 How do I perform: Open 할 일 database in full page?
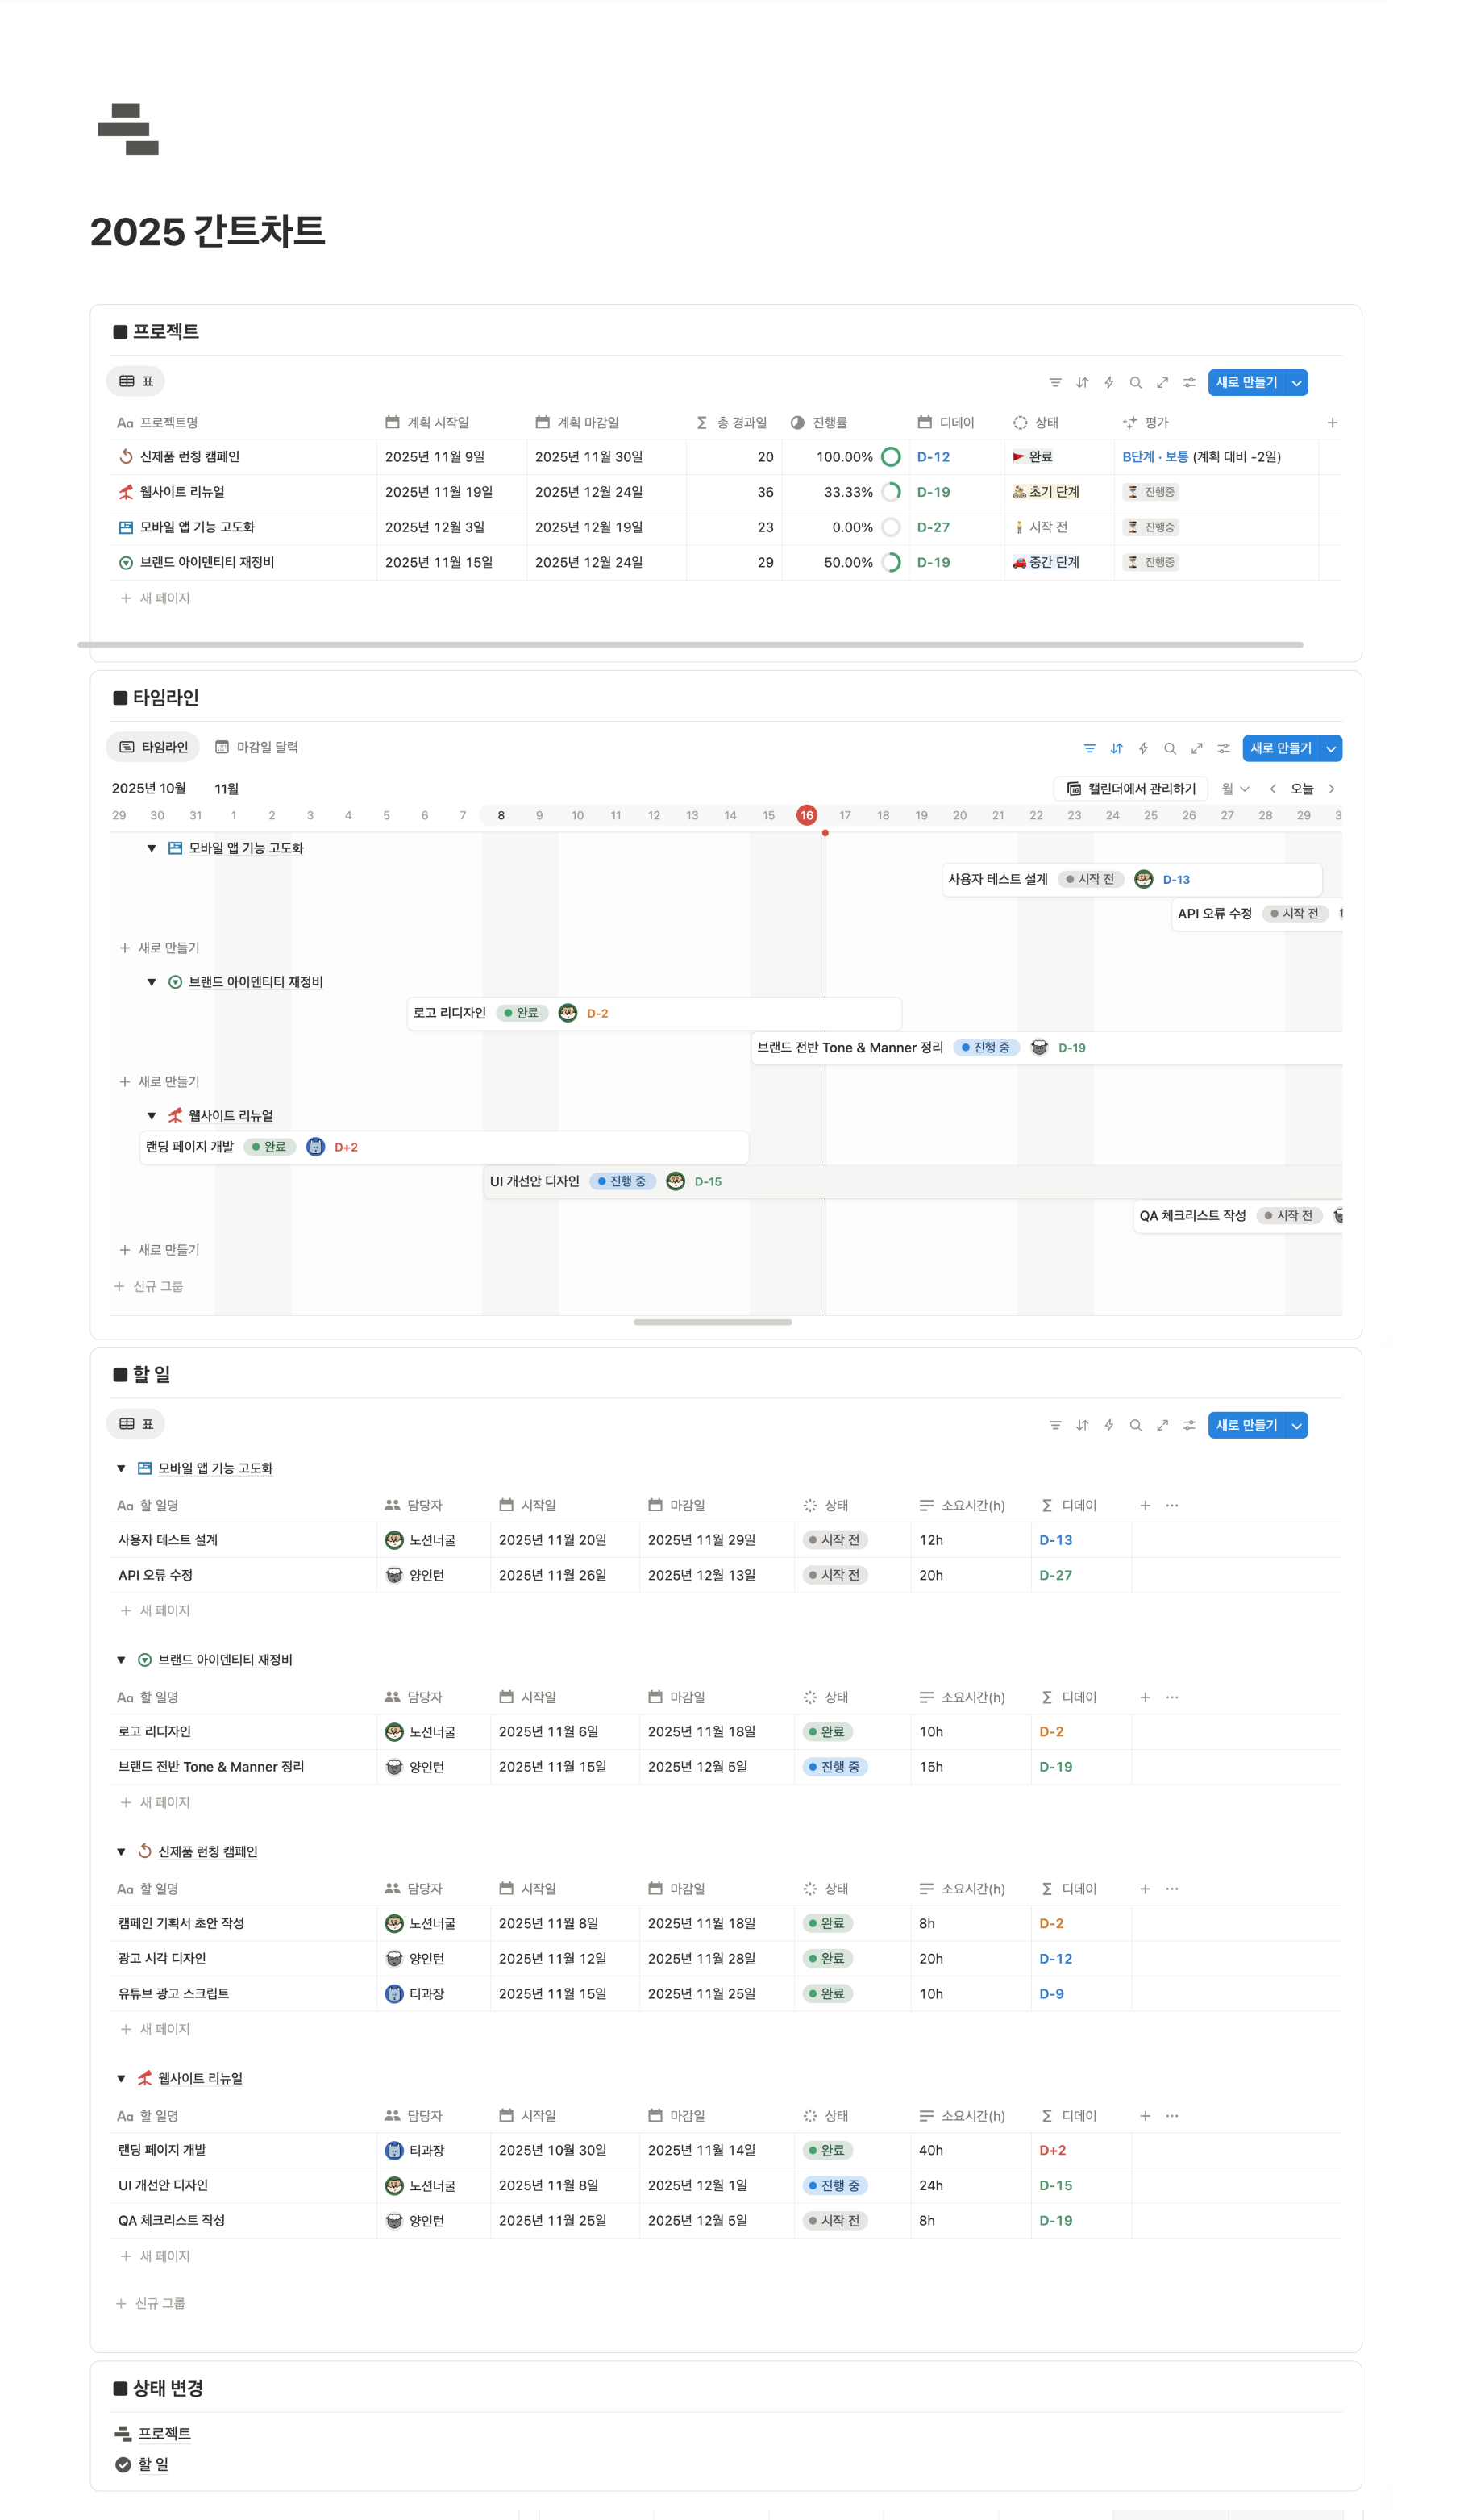(x=1163, y=1426)
